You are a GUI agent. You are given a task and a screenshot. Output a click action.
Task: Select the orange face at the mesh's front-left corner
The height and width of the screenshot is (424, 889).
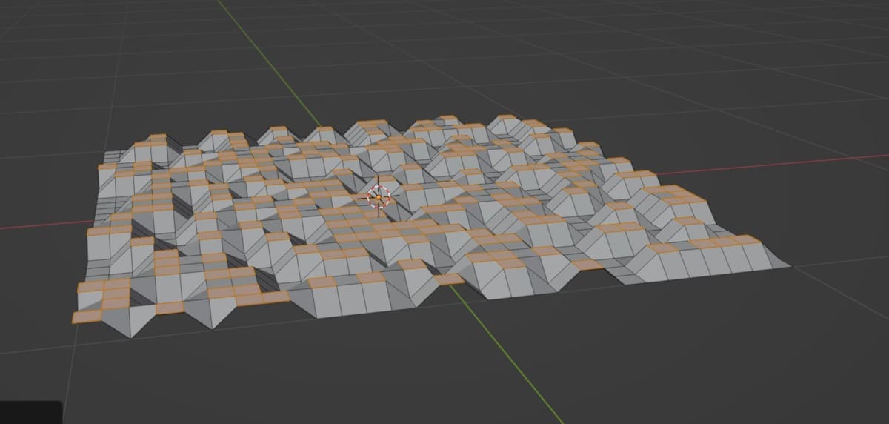87,317
